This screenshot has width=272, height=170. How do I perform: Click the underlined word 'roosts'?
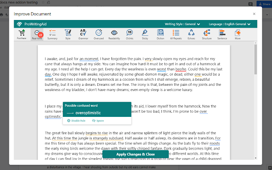click(x=215, y=144)
